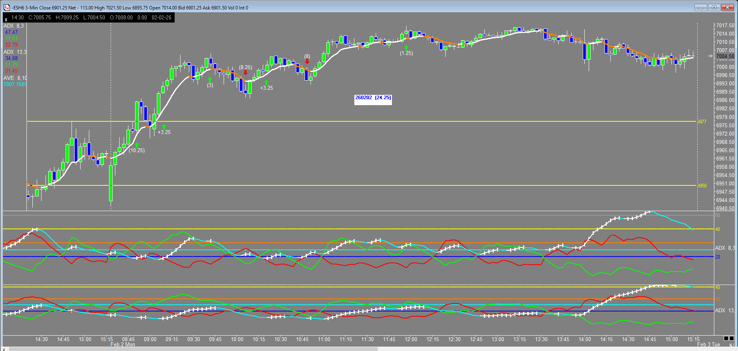Image resolution: width=738 pixels, height=351 pixels.
Task: Click the right black square at bottom-right corner
Action: click(x=732, y=338)
